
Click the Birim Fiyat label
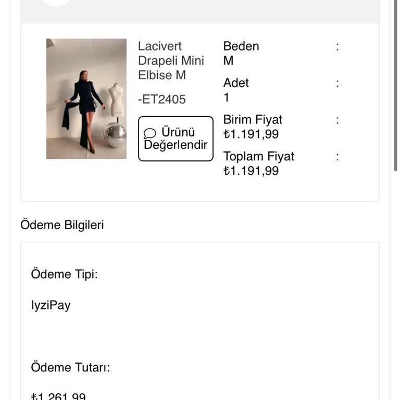253,120
